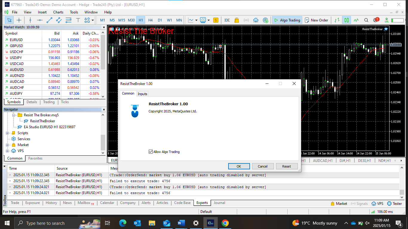This screenshot has height=229, width=408.
Task: Draw a vertical line
Action: coord(30,20)
